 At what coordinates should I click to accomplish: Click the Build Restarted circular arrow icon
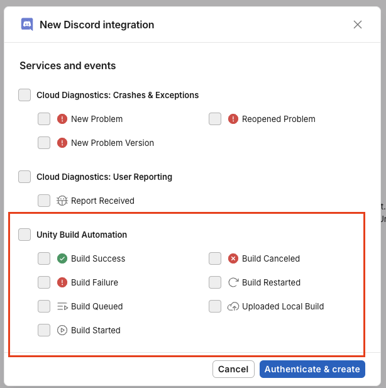click(233, 282)
